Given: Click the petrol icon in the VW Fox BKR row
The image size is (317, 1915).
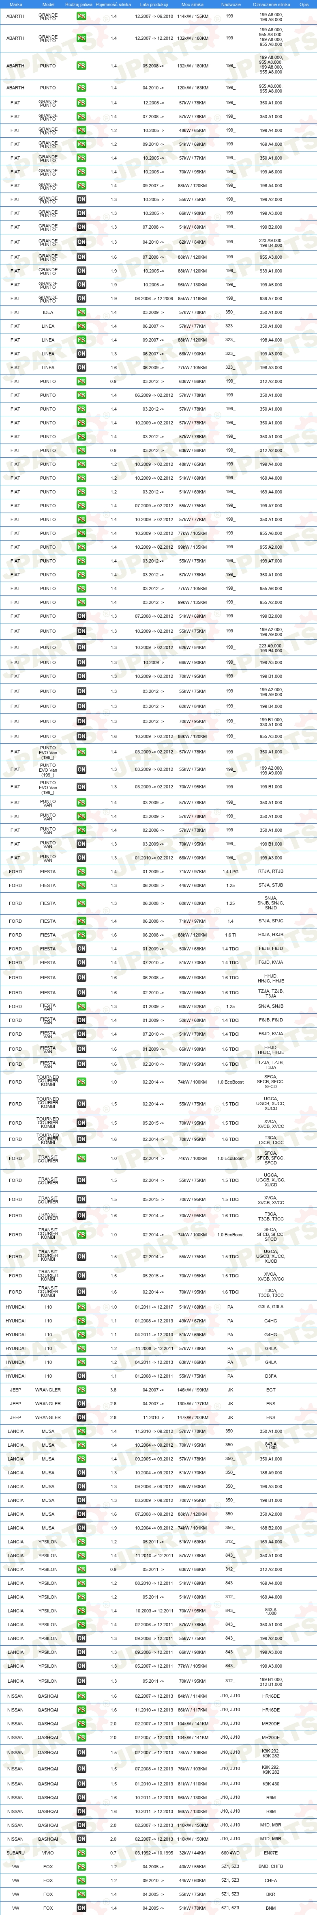Looking at the screenshot, I should tap(81, 1894).
